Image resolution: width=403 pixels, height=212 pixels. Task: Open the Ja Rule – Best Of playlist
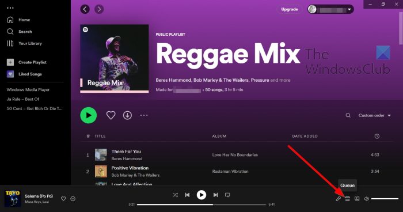pyautogui.click(x=23, y=99)
